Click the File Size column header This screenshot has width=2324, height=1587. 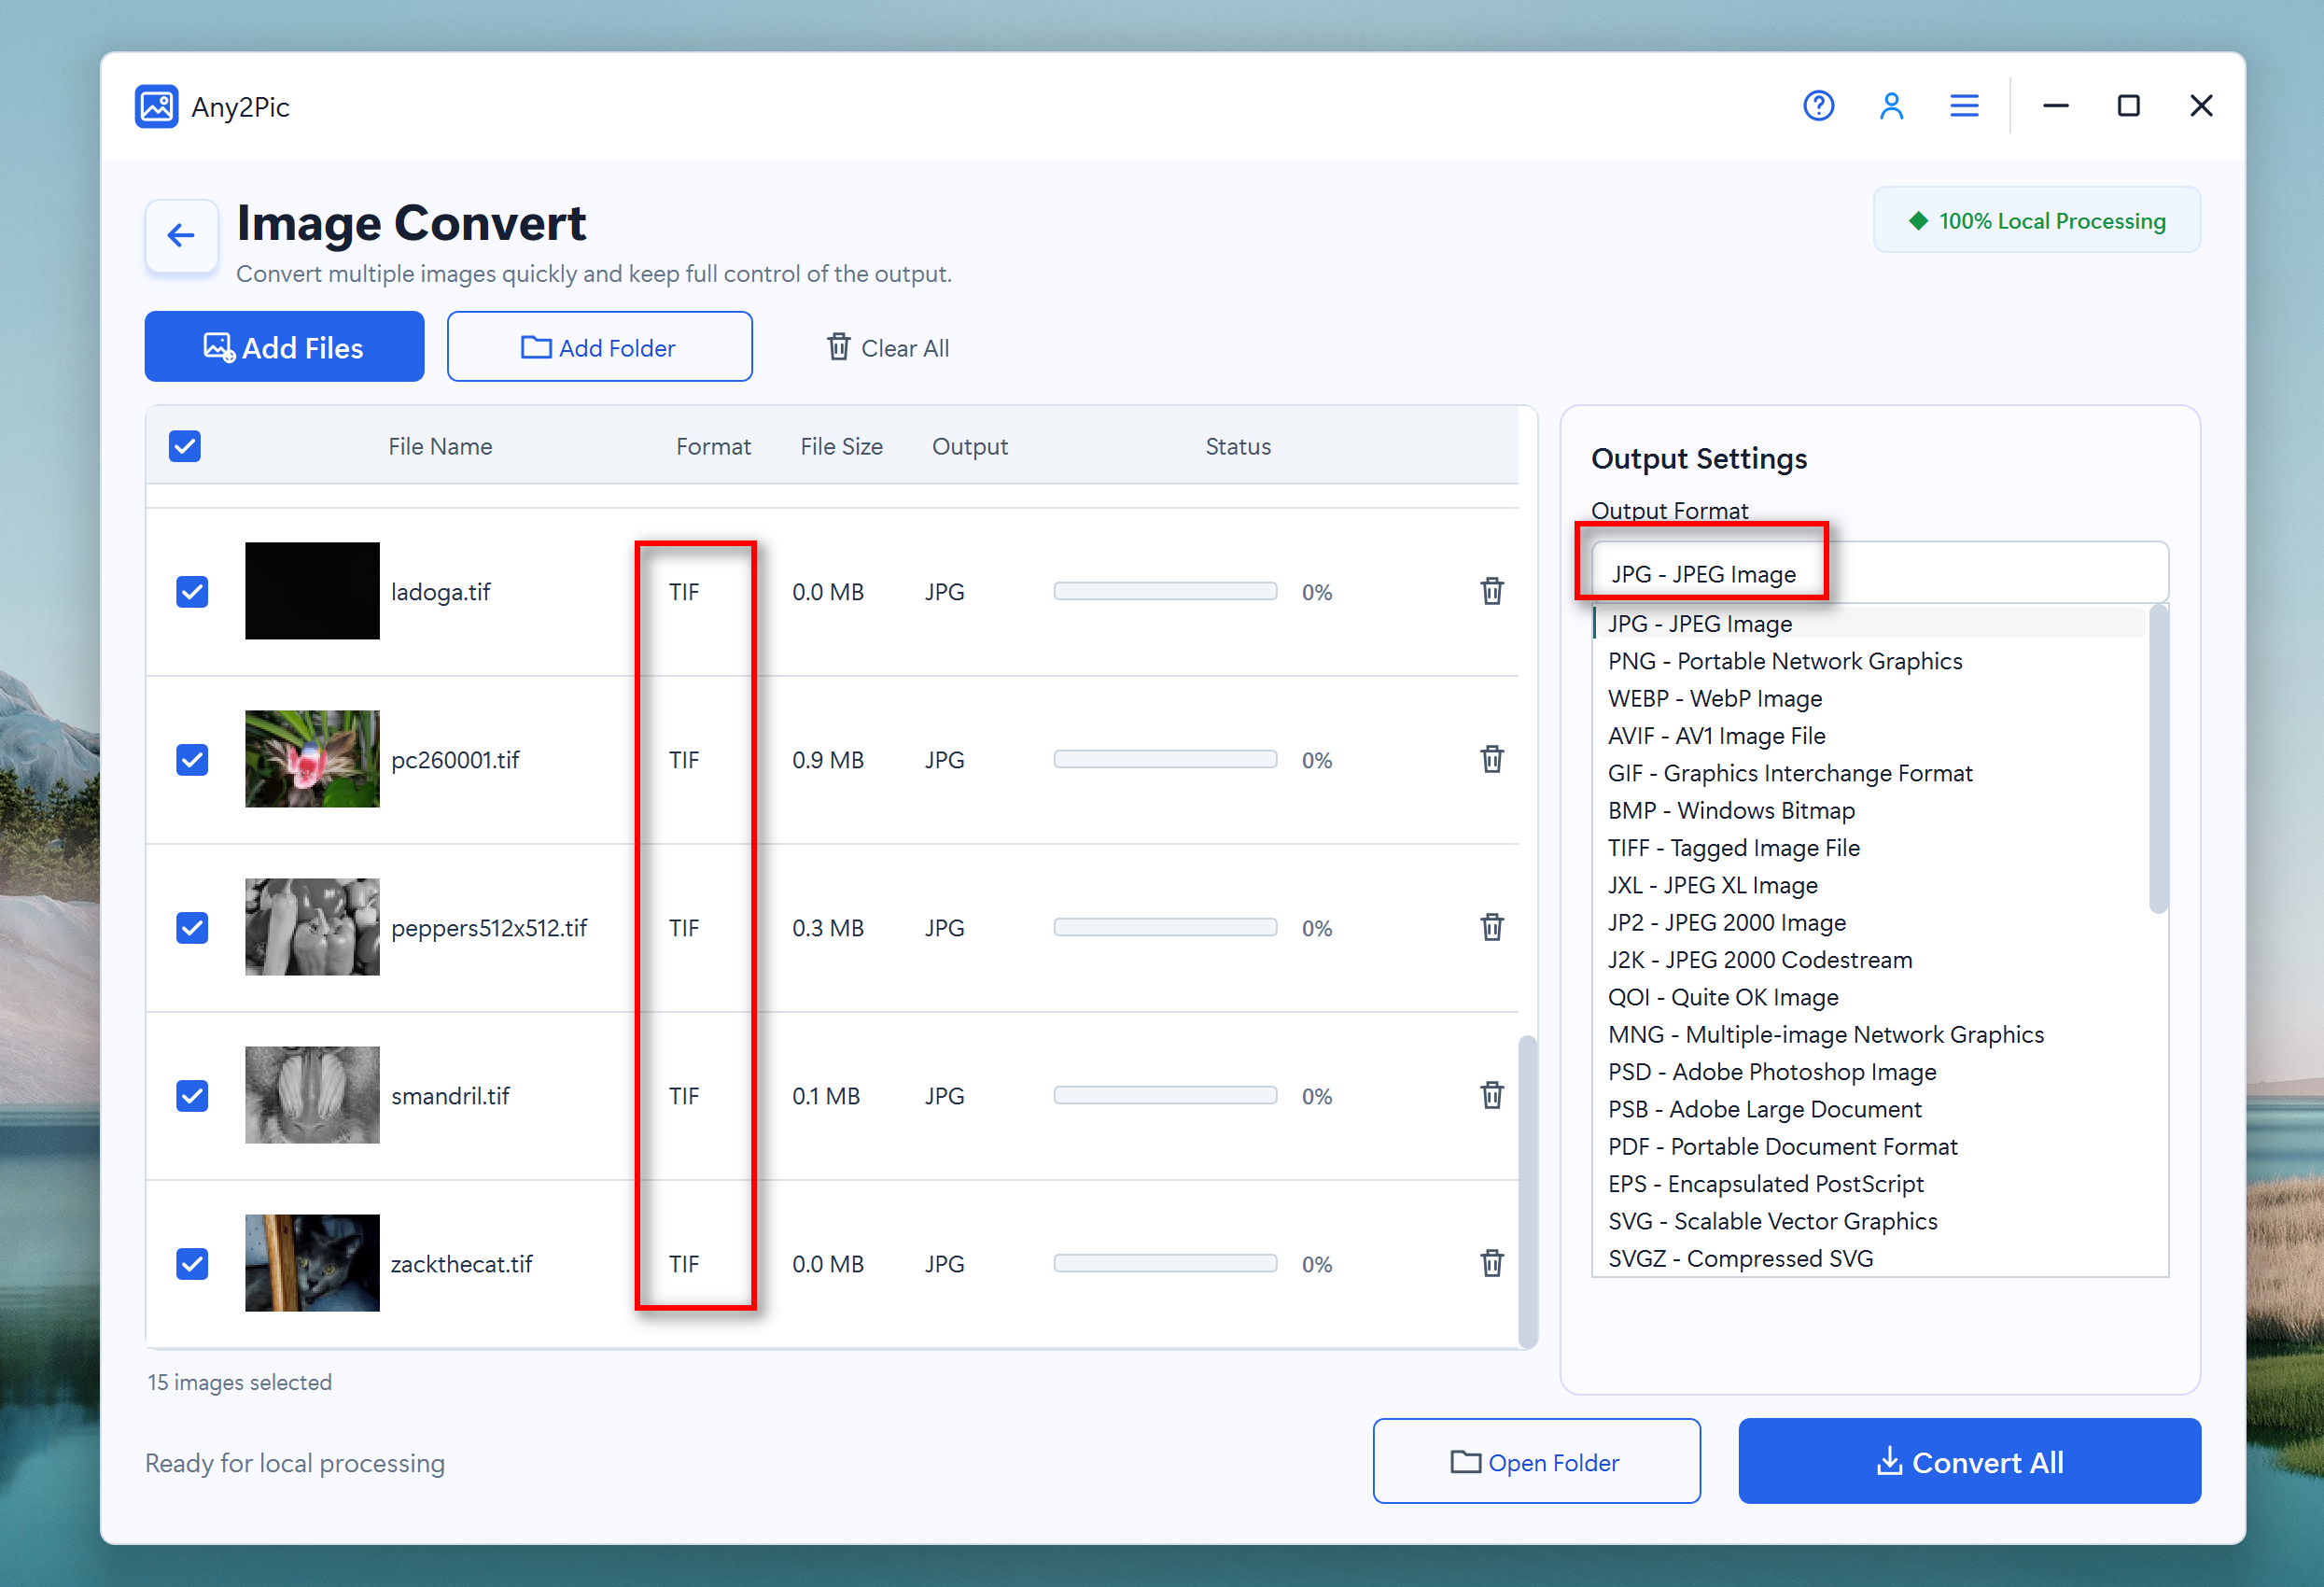[841, 446]
